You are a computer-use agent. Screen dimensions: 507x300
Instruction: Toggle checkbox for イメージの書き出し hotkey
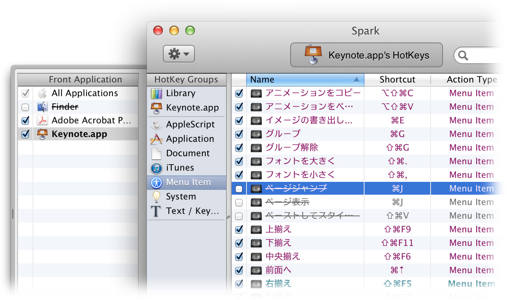coord(239,121)
